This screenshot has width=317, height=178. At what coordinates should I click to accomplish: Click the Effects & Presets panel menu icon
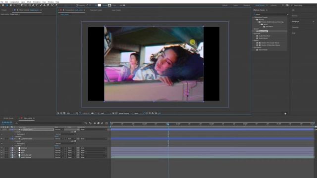click(266, 10)
